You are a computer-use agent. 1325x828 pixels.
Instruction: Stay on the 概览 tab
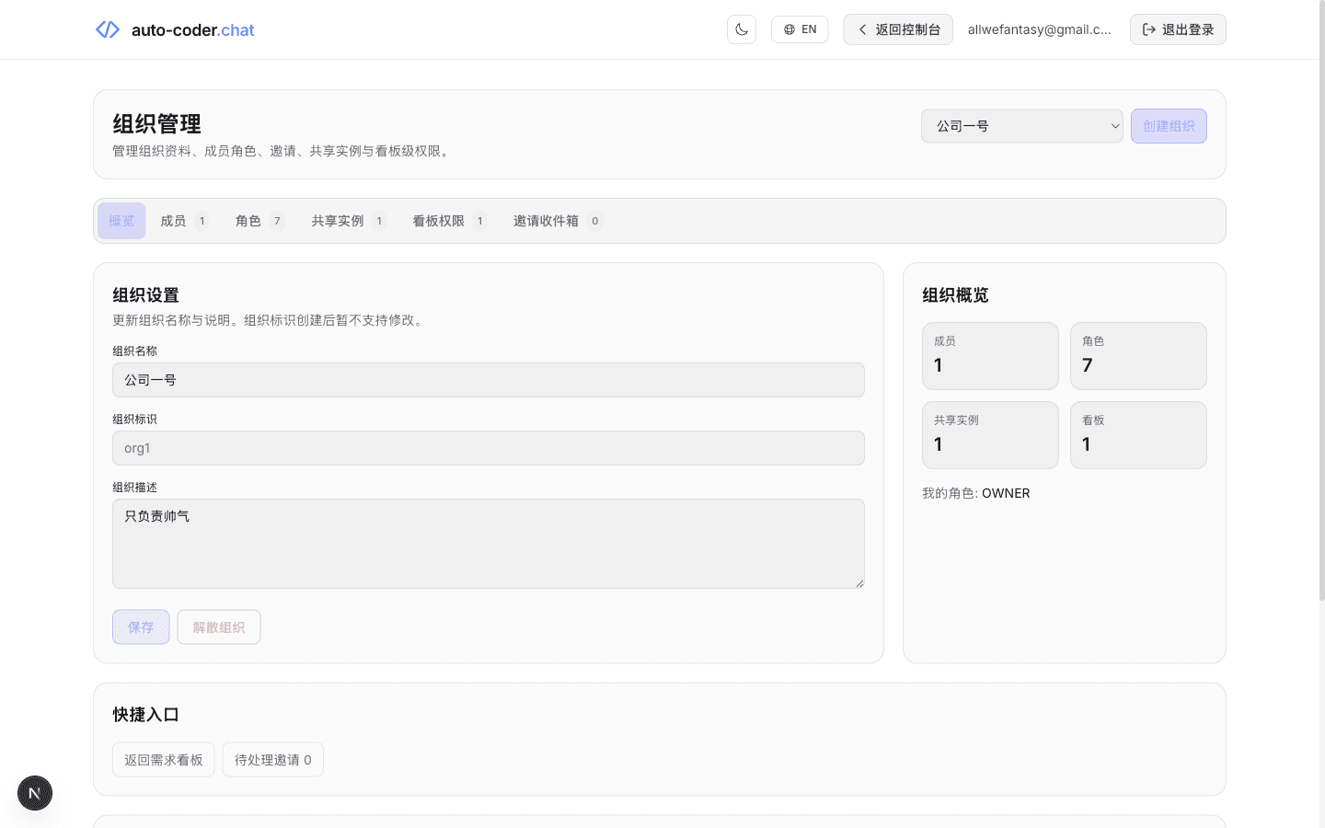click(121, 221)
